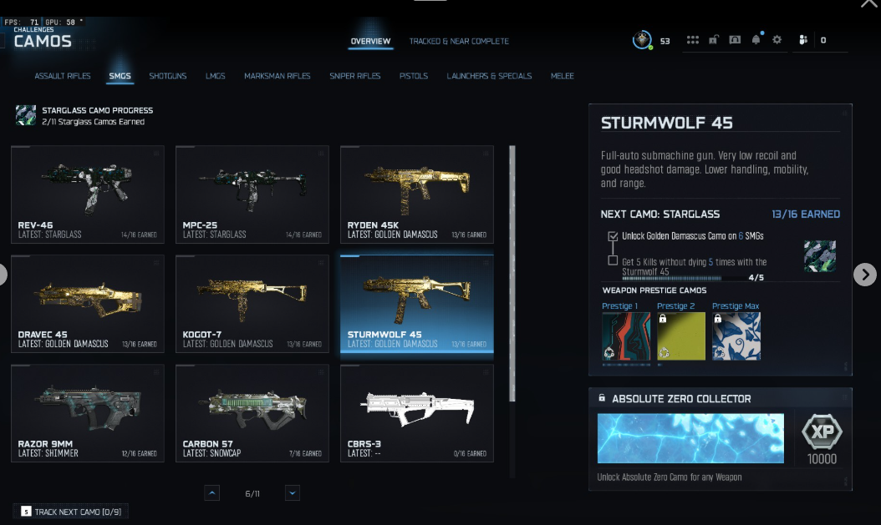881x525 pixels.
Task: Select Prestige 1 camo swatch
Action: point(626,336)
